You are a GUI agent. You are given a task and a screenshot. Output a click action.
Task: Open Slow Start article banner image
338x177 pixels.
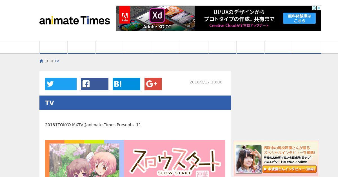point(135,158)
